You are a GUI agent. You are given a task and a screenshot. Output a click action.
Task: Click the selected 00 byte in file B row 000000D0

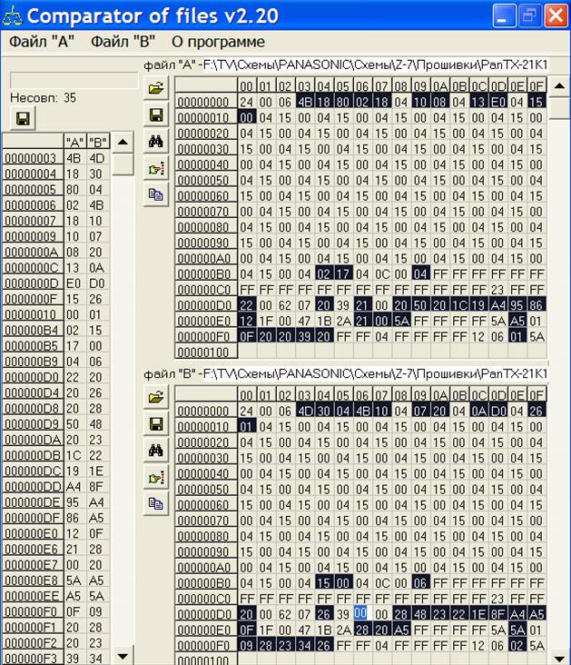click(362, 614)
